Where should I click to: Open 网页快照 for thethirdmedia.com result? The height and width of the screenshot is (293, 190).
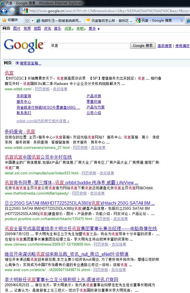79,193
